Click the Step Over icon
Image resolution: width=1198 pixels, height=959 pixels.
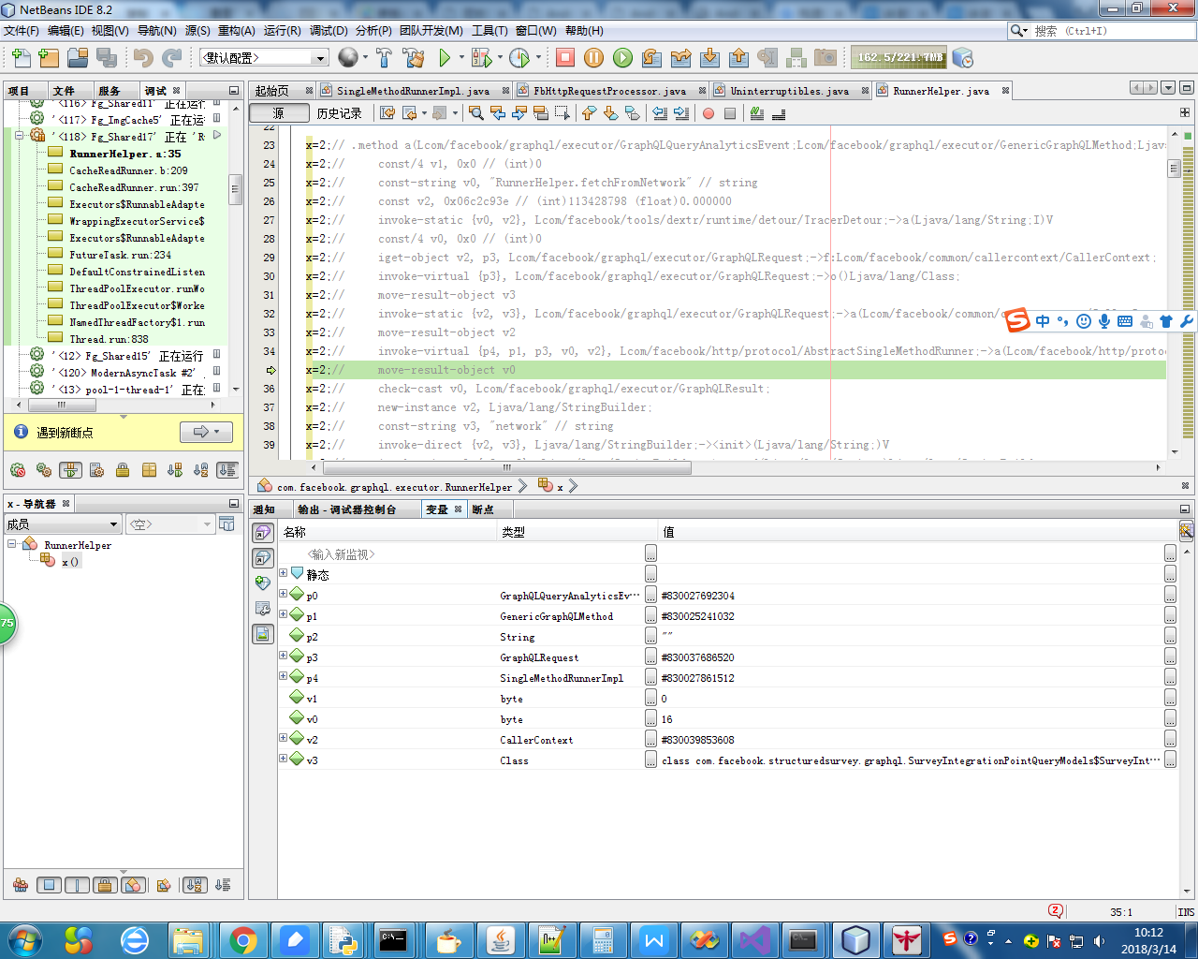tap(652, 58)
